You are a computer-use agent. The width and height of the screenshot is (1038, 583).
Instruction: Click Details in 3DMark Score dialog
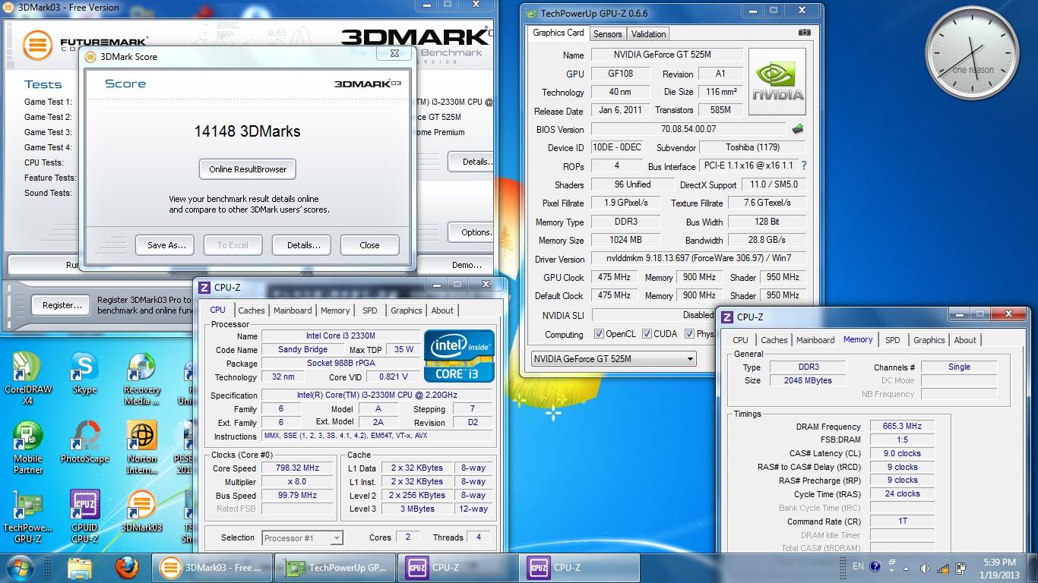click(x=302, y=245)
